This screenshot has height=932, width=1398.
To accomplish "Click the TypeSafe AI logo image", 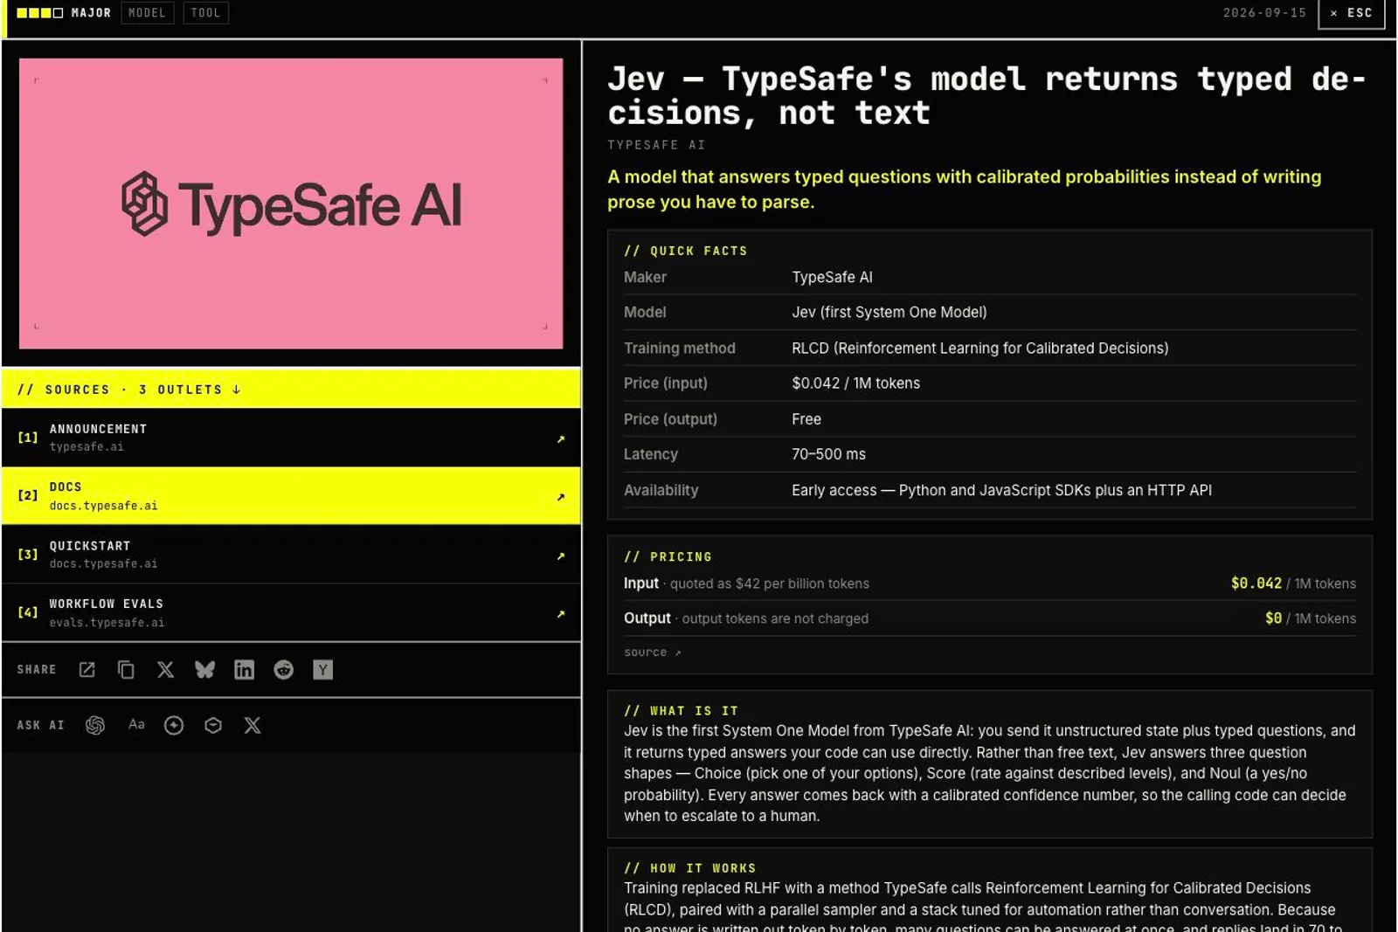I will [x=291, y=204].
